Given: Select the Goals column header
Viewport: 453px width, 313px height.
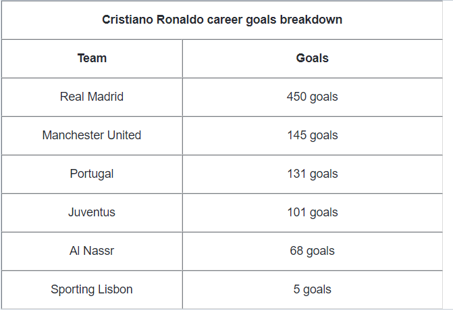Looking at the screenshot, I should (x=313, y=58).
